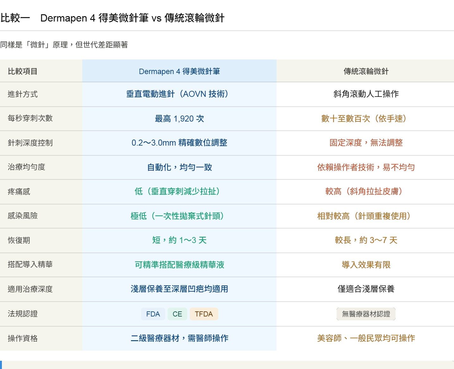Click cell 短，約 1～3 天
The image size is (454, 369).
(x=179, y=241)
